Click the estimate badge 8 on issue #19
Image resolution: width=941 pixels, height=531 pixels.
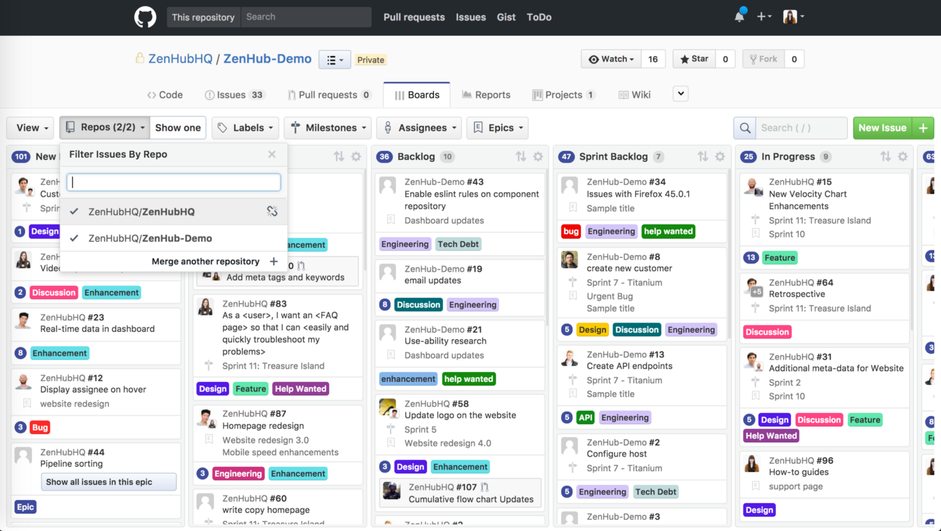pyautogui.click(x=385, y=305)
